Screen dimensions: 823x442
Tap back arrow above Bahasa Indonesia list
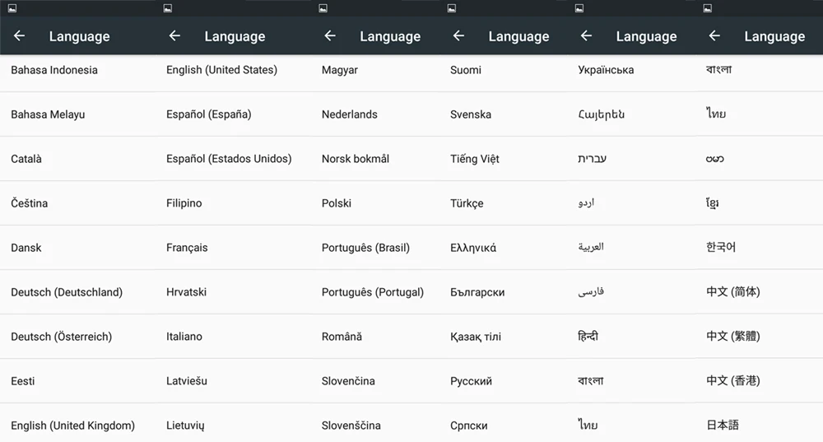tap(20, 35)
